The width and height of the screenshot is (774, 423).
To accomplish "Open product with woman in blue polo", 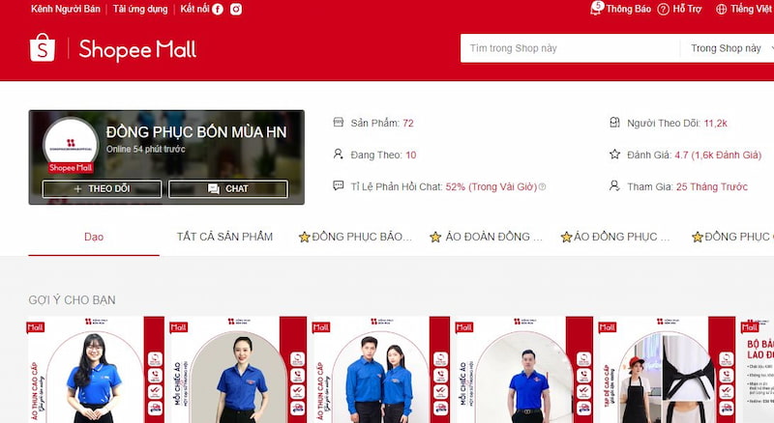I will (x=95, y=370).
